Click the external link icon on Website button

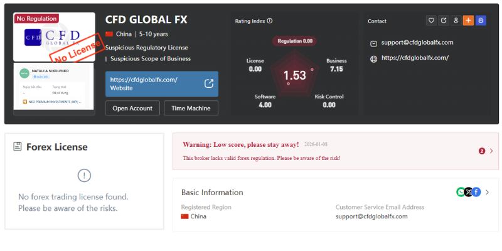[x=209, y=83]
